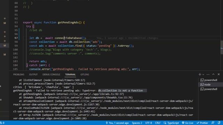Click line 98 'const collection' declaration

42,42
